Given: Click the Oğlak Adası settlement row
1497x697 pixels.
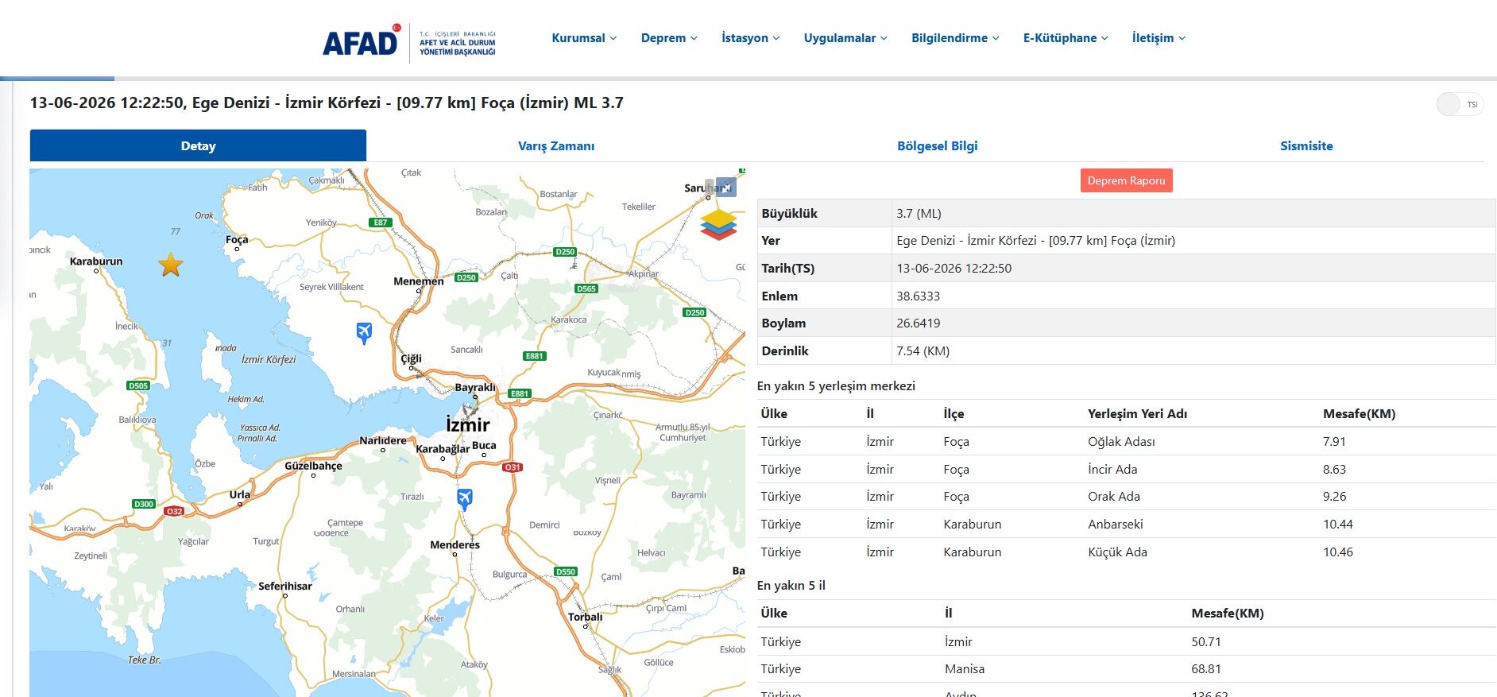Looking at the screenshot, I should [x=1126, y=441].
